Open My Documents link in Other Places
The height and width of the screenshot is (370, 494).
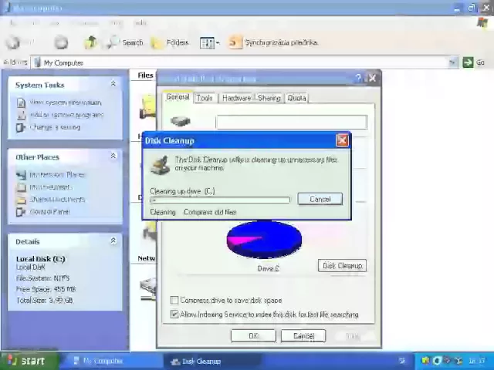[x=51, y=187]
